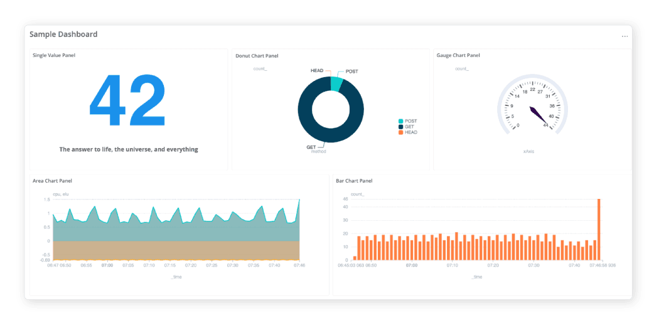Click the Donut Chart Panel title

(257, 56)
